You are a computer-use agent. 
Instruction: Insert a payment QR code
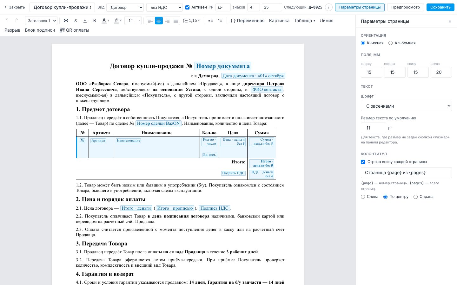click(75, 30)
